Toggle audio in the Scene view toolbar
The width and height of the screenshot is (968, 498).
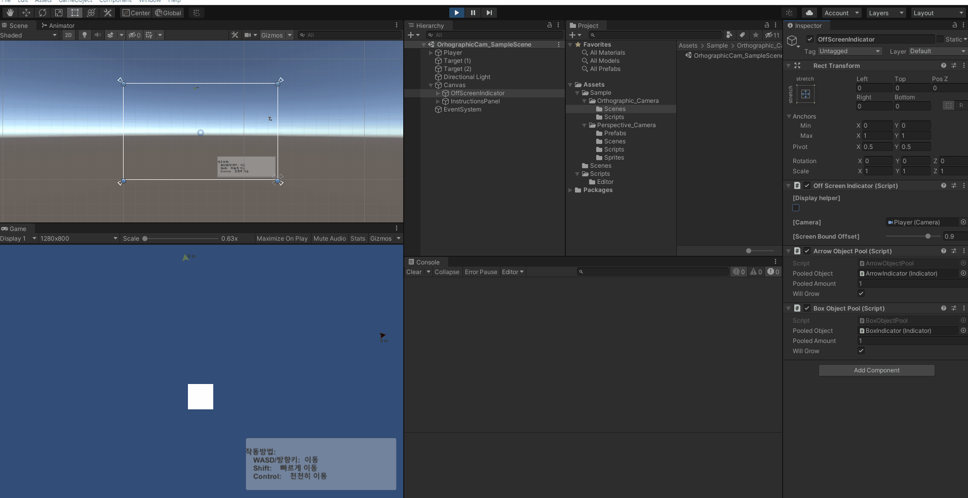98,35
